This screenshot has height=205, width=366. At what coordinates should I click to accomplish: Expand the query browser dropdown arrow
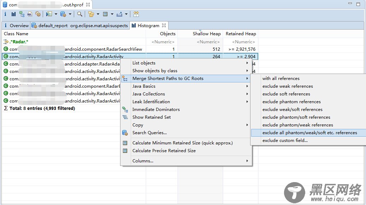click(70, 14)
